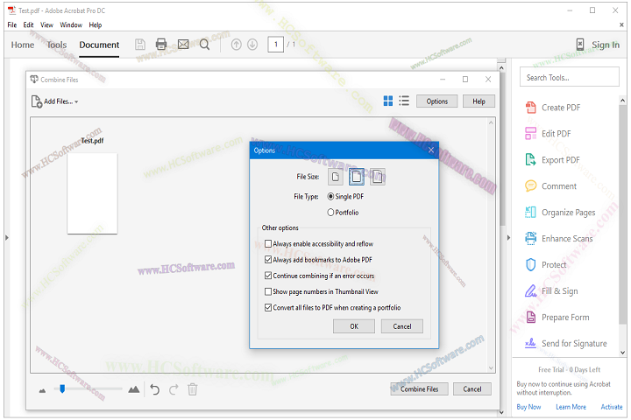Image resolution: width=631 pixels, height=420 pixels.
Task: Select the default file size icon
Action: click(357, 177)
